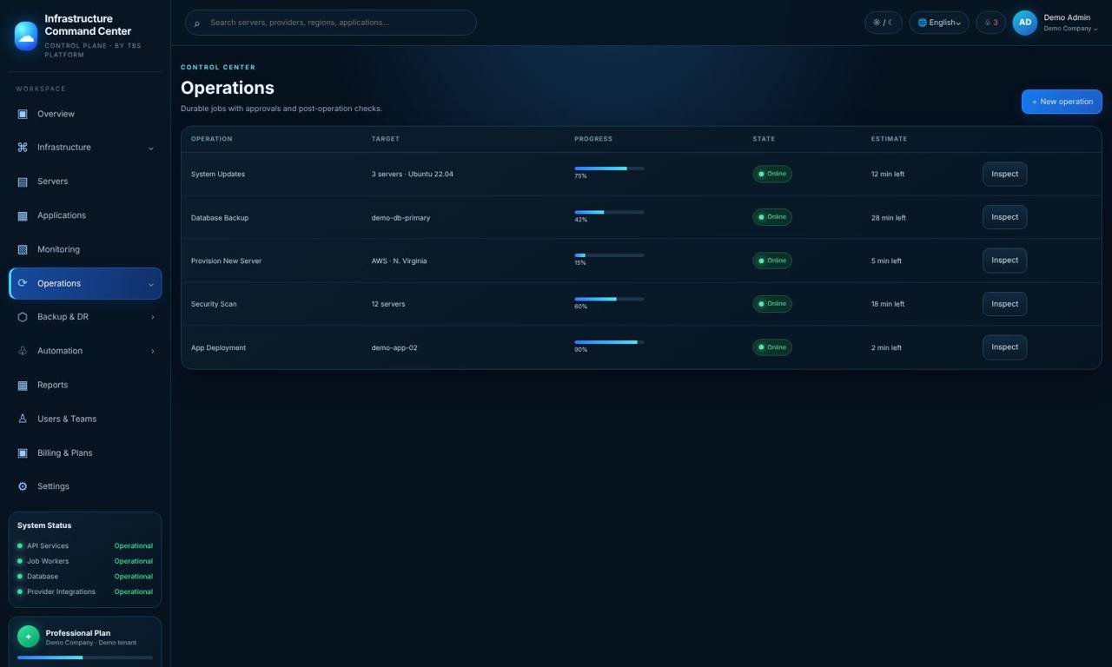Go to Overview in the sidebar

click(x=85, y=114)
